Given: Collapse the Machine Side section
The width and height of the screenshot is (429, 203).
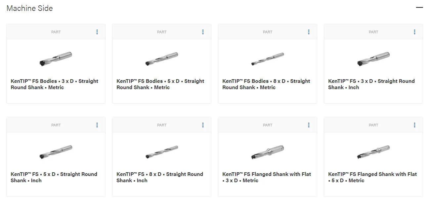Looking at the screenshot, I should [x=419, y=8].
